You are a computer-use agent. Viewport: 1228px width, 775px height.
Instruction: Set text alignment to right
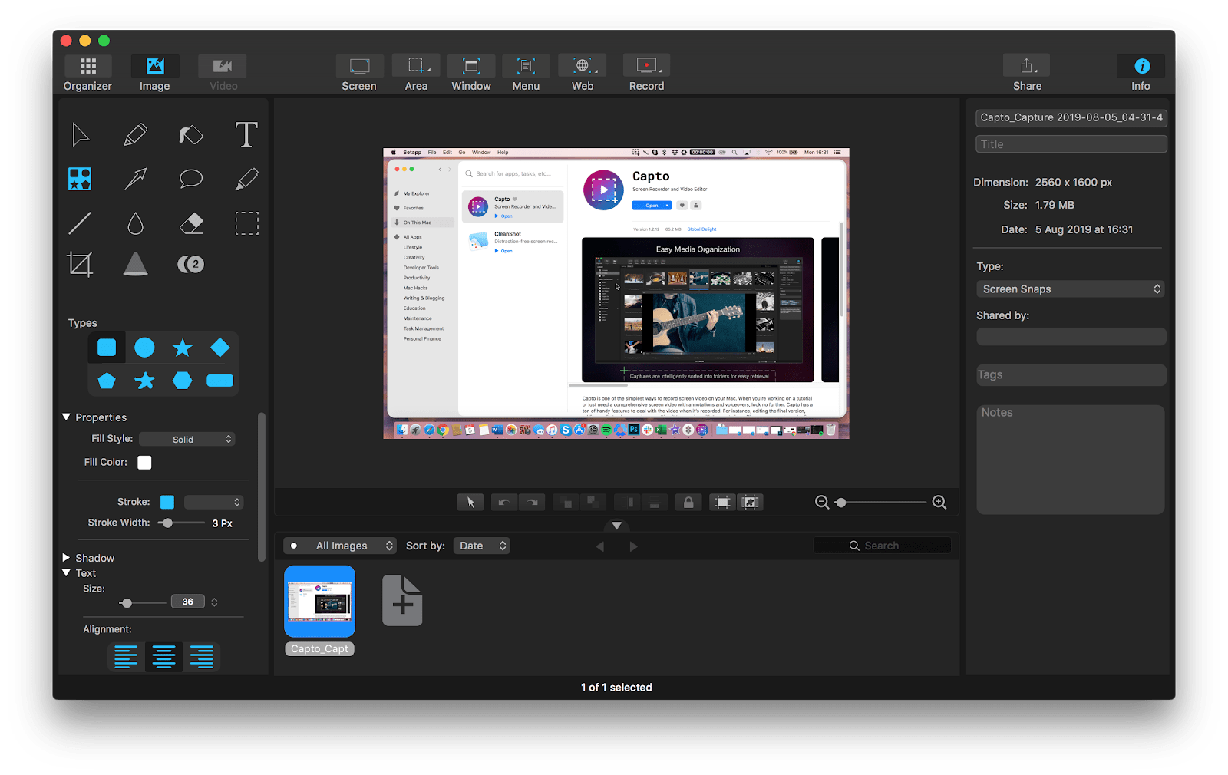point(201,657)
